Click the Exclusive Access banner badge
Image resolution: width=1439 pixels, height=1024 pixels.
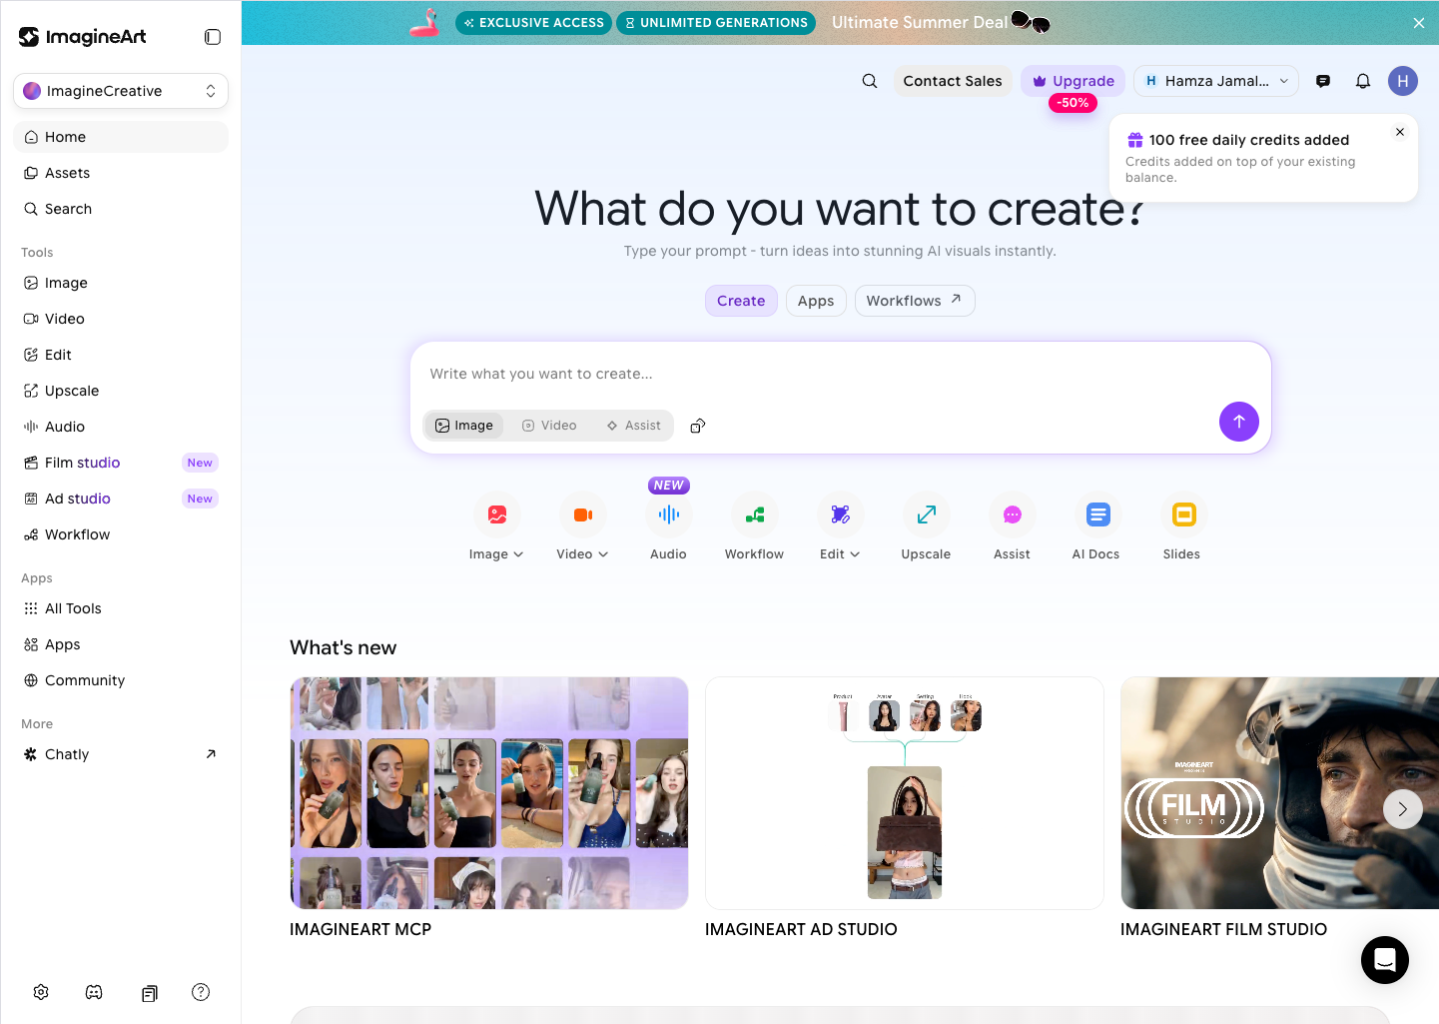pos(534,23)
